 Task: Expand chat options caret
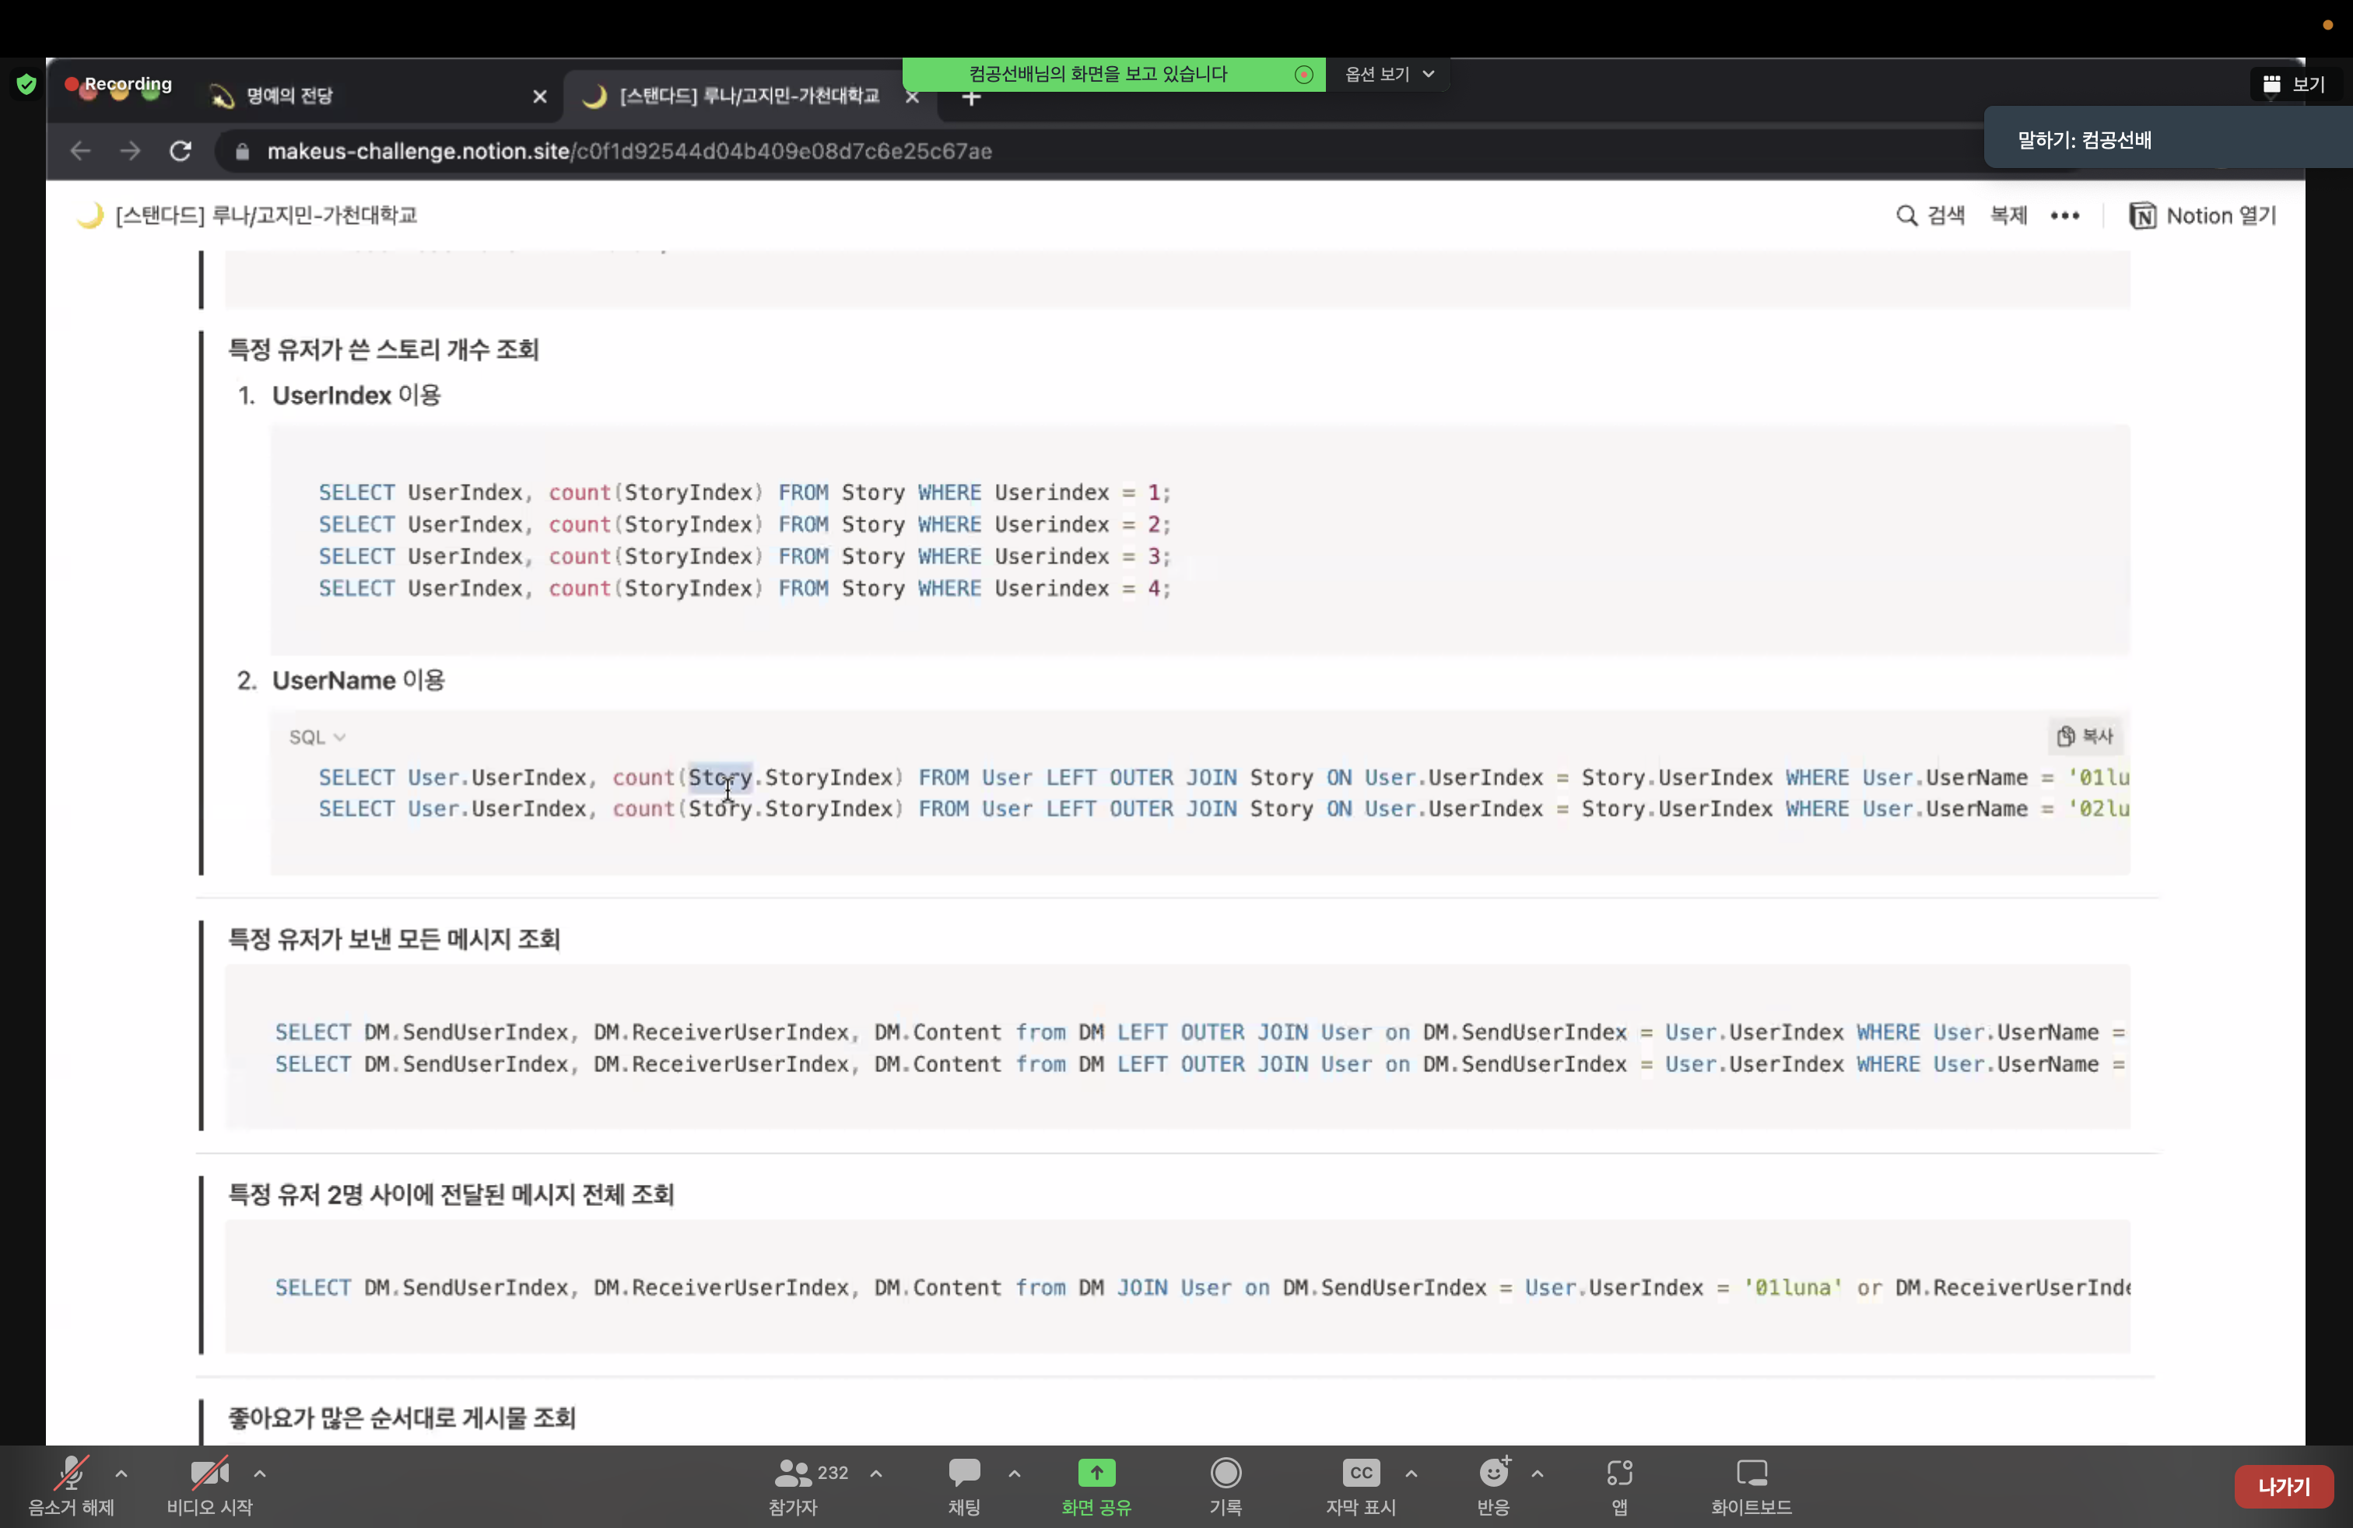[1015, 1473]
